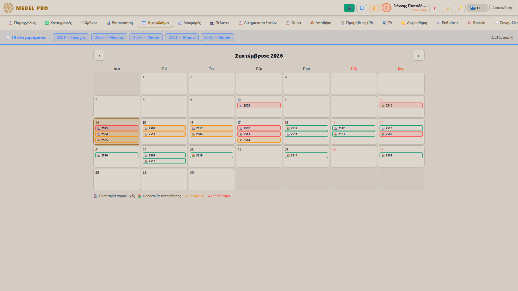This screenshot has width=518, height=291.
Task: Open order 2502 on September 20
Action: [401, 134]
